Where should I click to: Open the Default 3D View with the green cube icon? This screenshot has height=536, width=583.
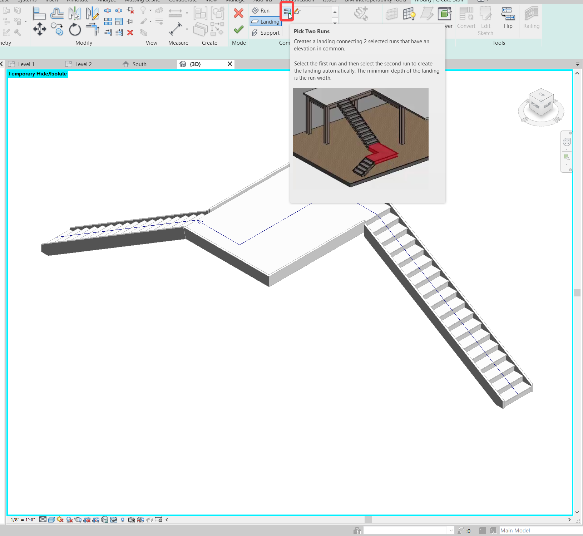tap(444, 14)
